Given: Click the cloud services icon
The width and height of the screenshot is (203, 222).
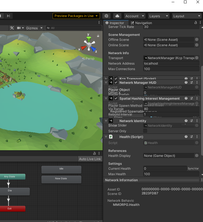Looking at the screenshot, I should pyautogui.click(x=117, y=16).
